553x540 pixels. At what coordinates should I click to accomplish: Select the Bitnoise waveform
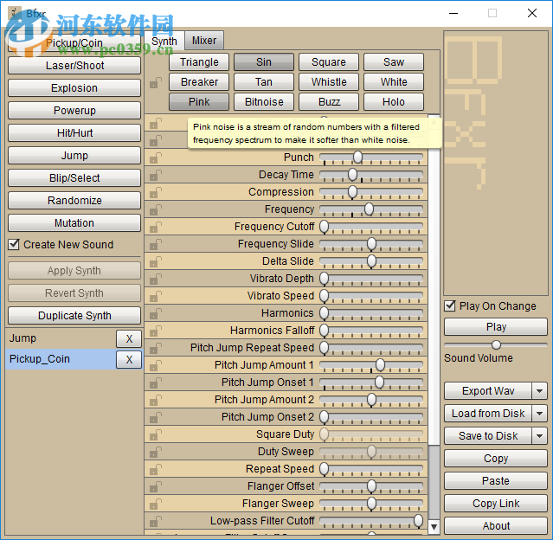[x=264, y=102]
